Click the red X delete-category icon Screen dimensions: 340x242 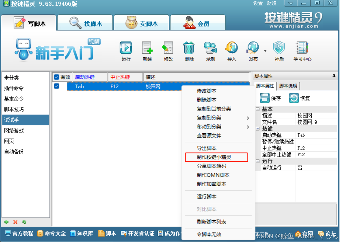(15, 222)
